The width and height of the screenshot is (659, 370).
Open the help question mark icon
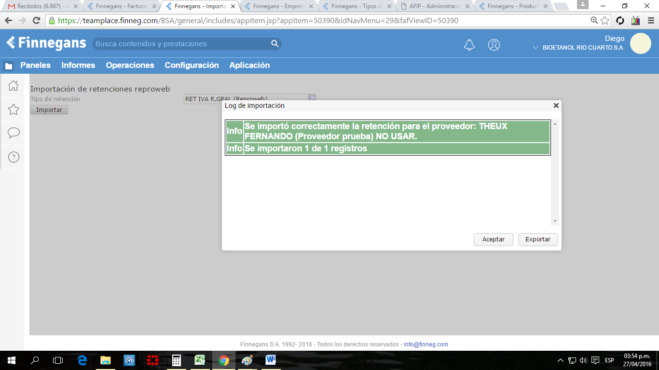coord(14,157)
